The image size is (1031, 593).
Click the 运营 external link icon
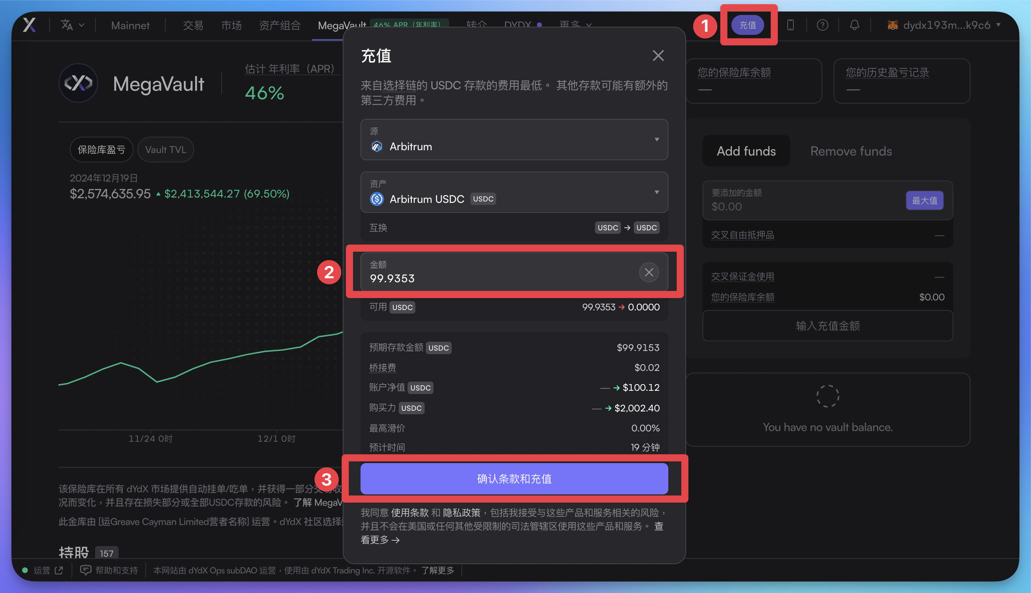coord(59,570)
